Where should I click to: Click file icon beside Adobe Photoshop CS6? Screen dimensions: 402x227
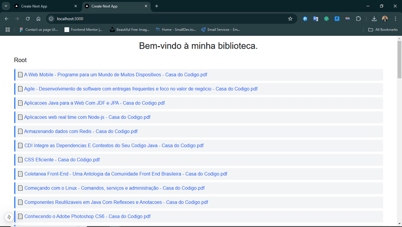20,216
